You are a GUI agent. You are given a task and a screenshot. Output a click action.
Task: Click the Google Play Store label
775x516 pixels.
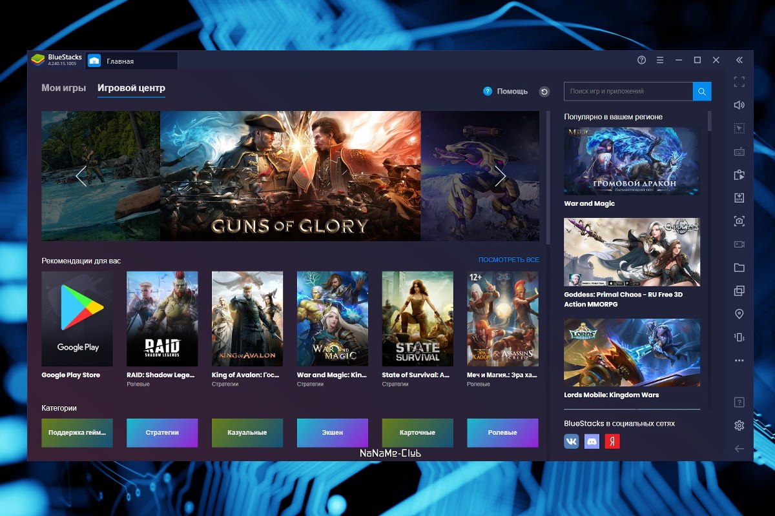(70, 375)
